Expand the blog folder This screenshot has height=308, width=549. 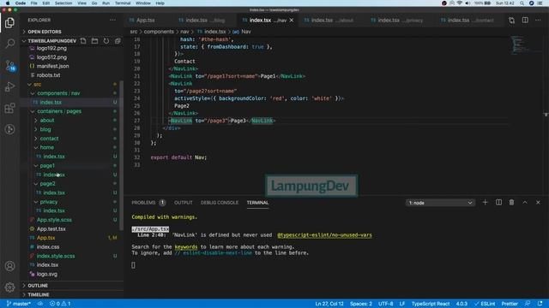(45, 129)
